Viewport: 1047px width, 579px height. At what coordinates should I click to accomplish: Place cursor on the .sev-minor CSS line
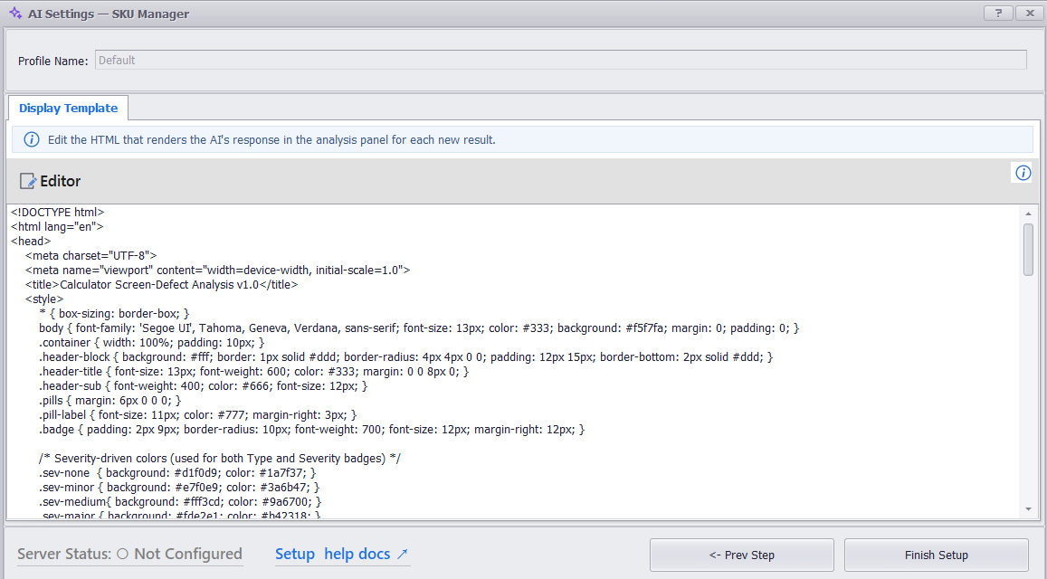(179, 488)
